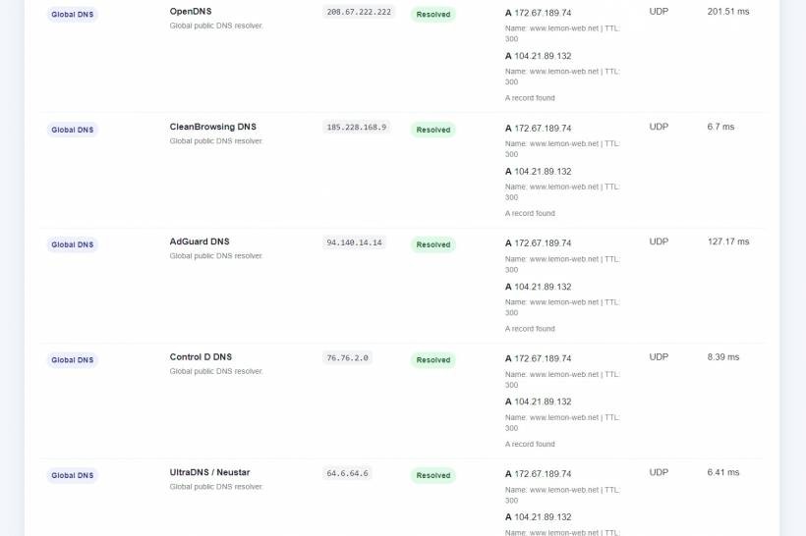
Task: Select the AdGuard DNS resolver name
Action: coord(200,241)
